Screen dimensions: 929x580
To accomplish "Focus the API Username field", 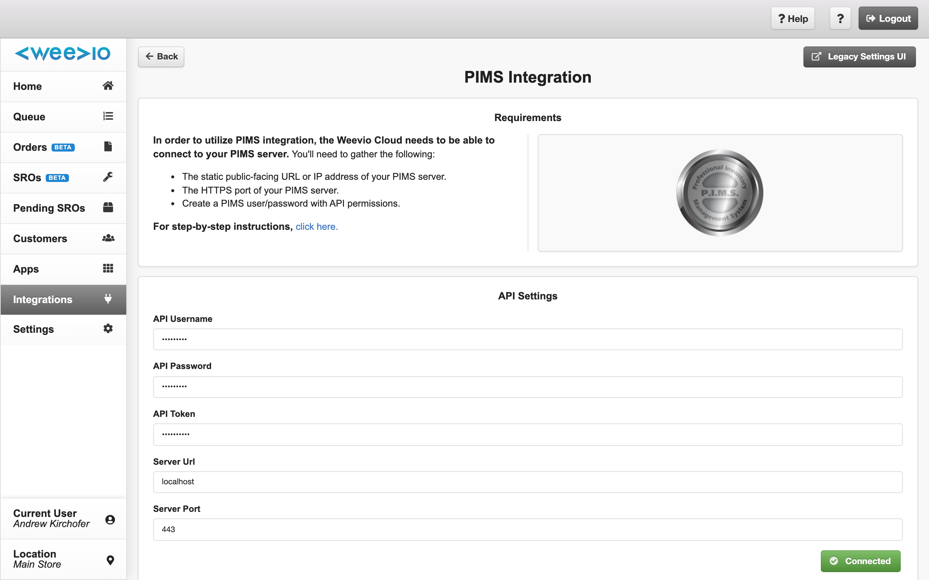I will click(527, 339).
